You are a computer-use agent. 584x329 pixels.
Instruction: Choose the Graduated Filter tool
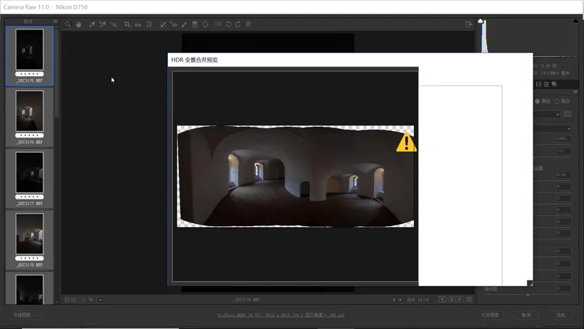[x=195, y=24]
